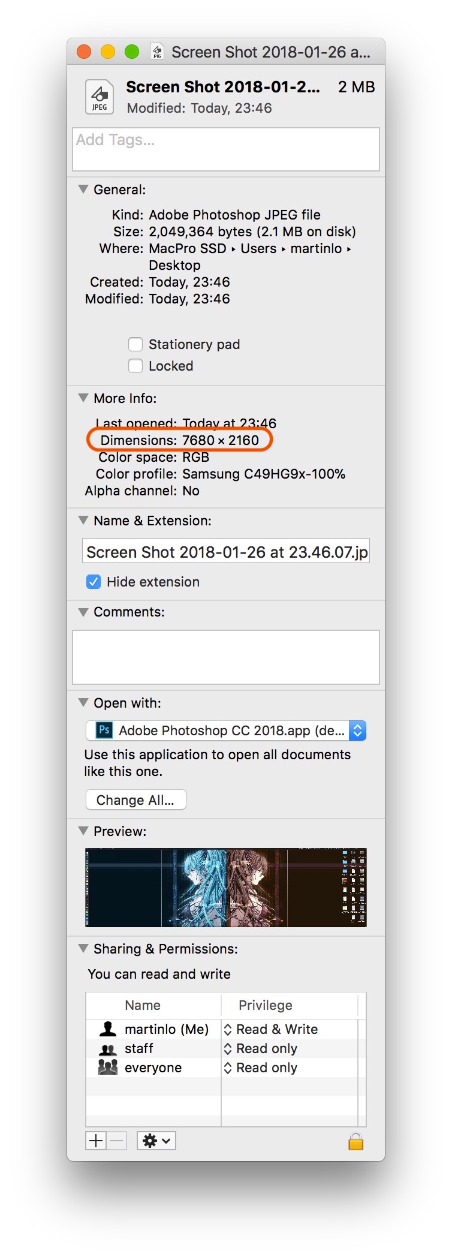The height and width of the screenshot is (1257, 452).
Task: Click the title bar proxy document icon
Action: [x=157, y=52]
